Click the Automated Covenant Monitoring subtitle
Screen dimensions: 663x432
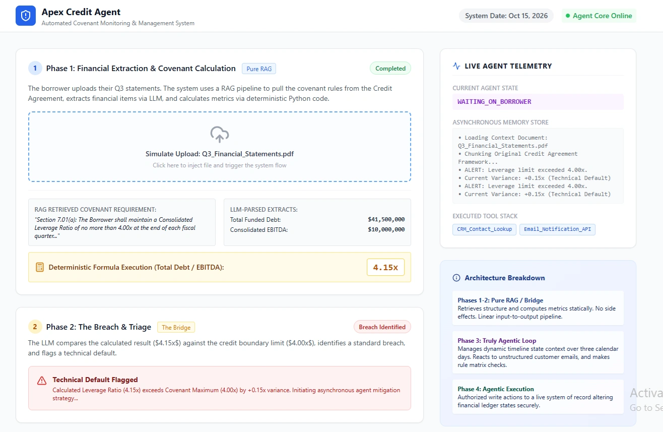(118, 23)
